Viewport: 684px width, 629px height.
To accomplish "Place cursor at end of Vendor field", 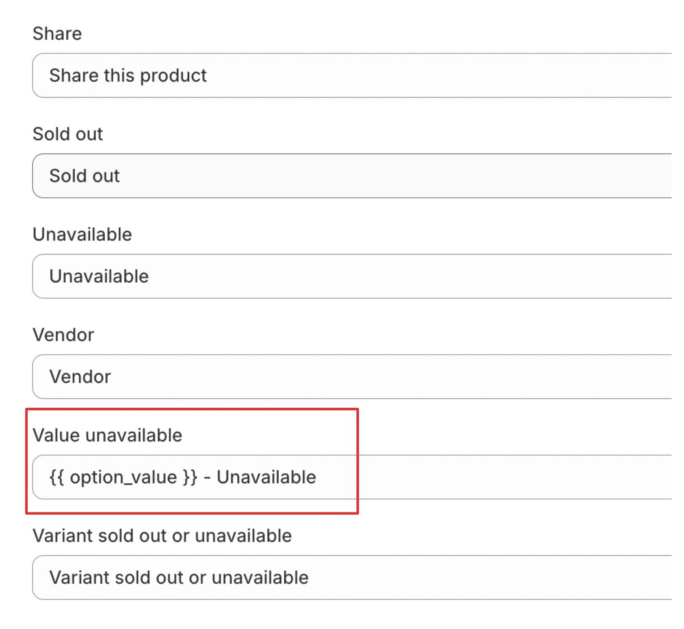I will click(114, 377).
